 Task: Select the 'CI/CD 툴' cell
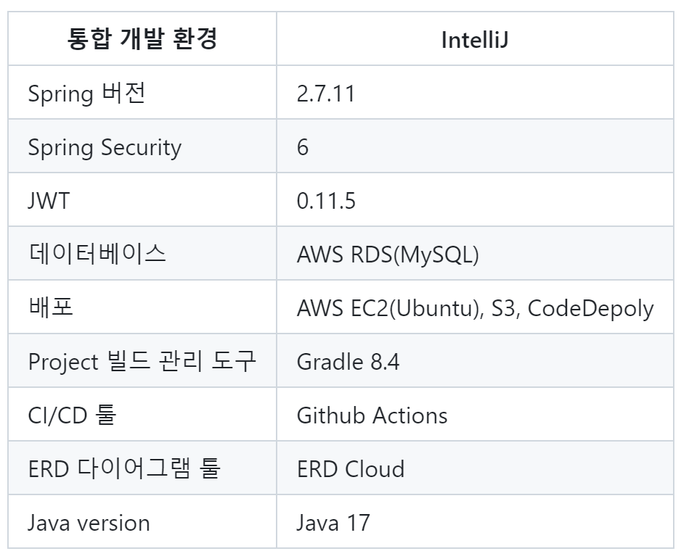[142, 415]
